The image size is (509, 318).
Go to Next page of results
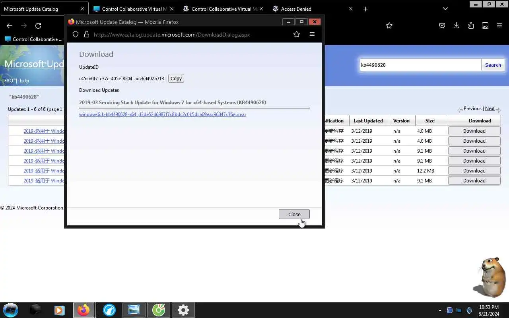[x=490, y=109]
